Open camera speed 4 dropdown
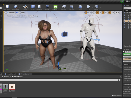The image size is (131, 98). (x=117, y=13)
